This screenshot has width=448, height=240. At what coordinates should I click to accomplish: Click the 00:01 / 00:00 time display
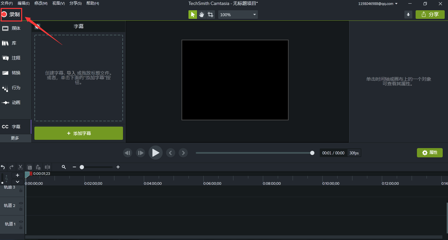click(x=333, y=153)
